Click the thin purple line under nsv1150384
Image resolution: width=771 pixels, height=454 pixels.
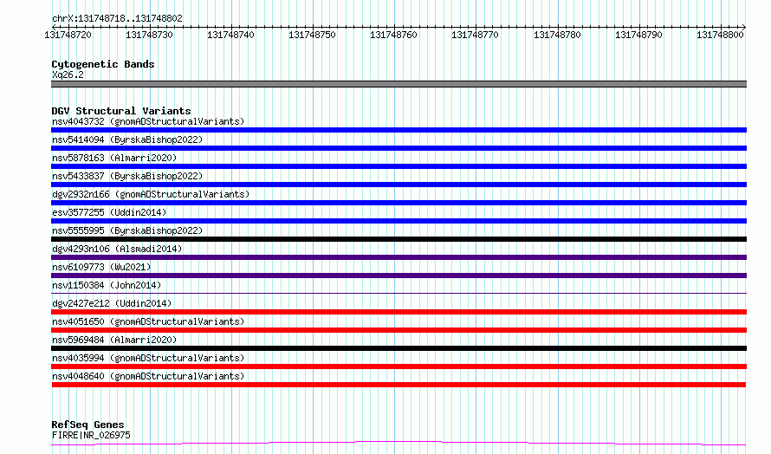tap(398, 294)
